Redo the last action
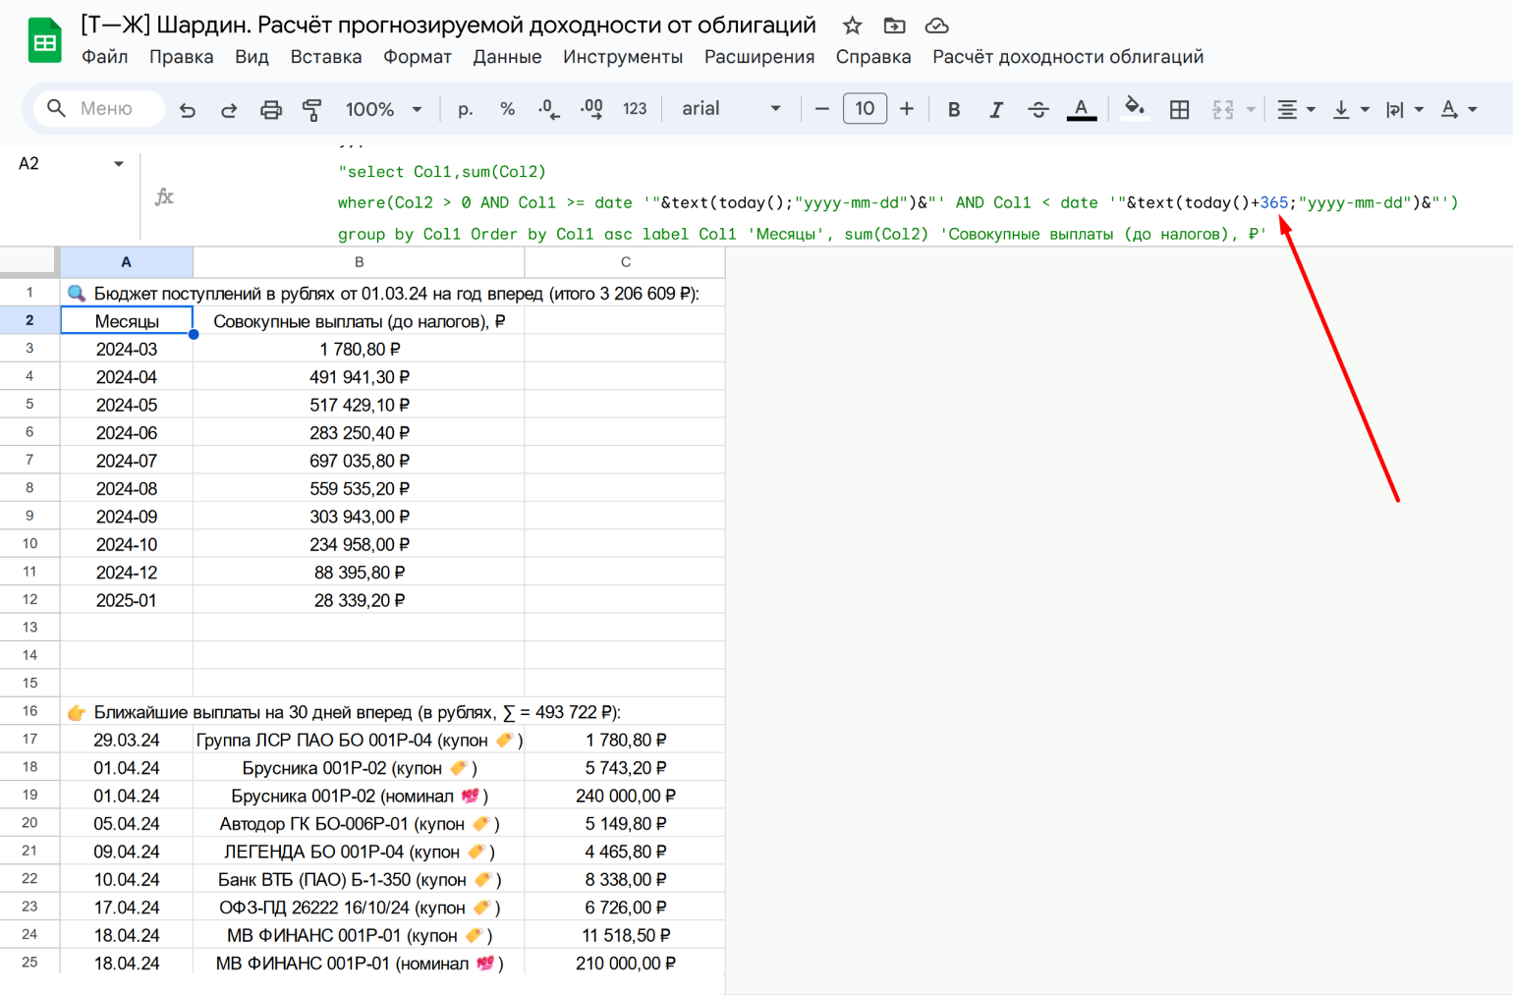1513x995 pixels. (229, 109)
